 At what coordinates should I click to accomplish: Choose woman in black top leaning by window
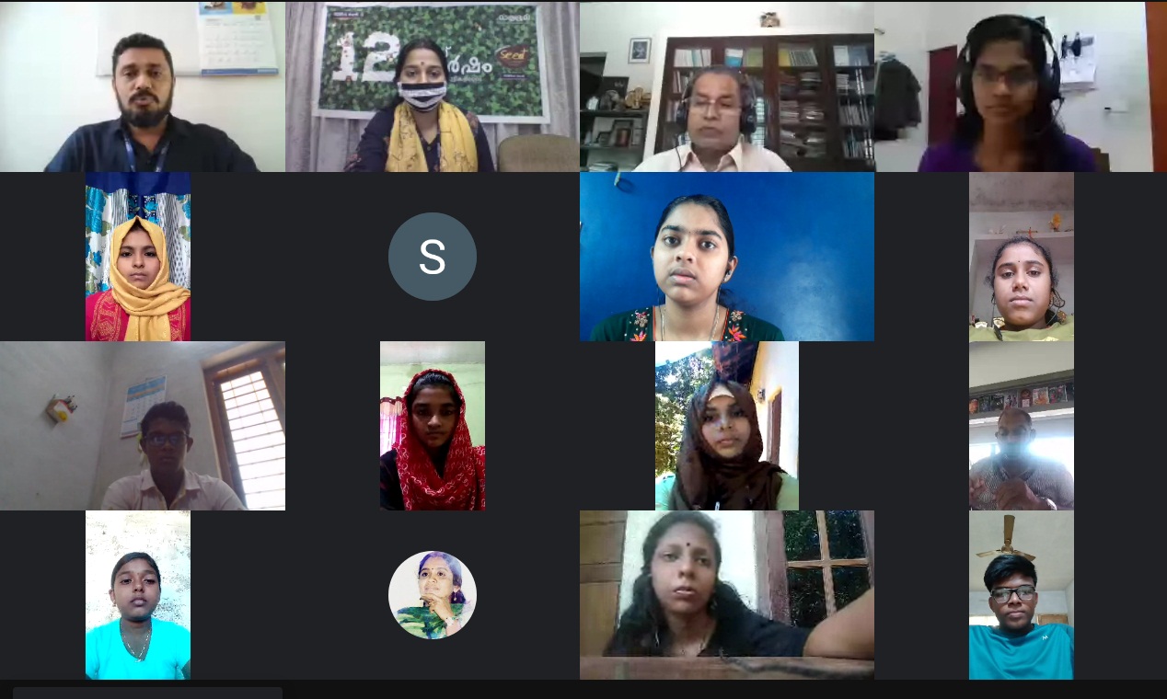727,595
